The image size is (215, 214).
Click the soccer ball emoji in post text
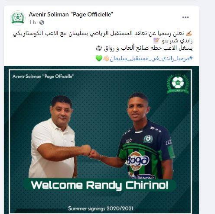point(99,48)
